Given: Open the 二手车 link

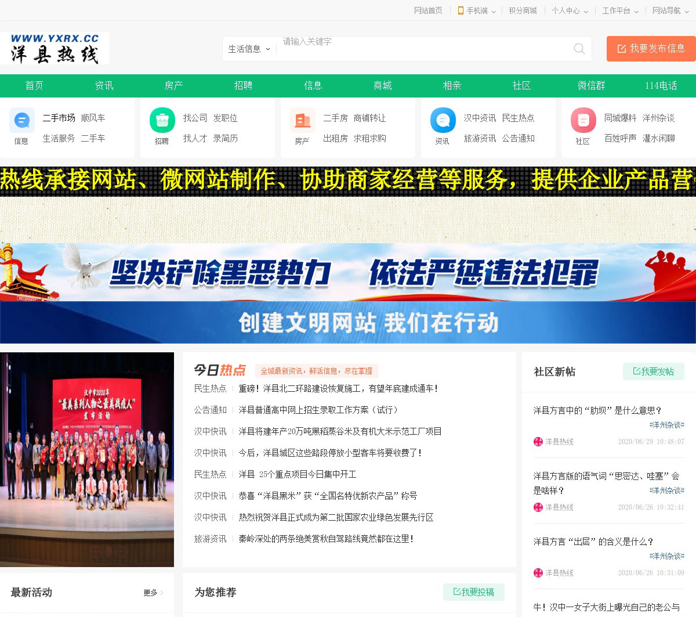Looking at the screenshot, I should pyautogui.click(x=93, y=138).
